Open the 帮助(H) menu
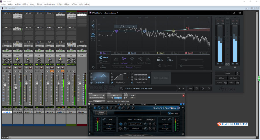Screen dimensions: 260x140 click(87, 5)
